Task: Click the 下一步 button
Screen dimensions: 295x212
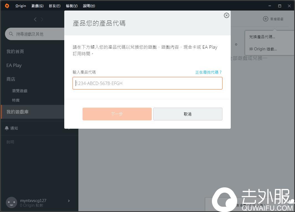Action: pyautogui.click(x=117, y=114)
